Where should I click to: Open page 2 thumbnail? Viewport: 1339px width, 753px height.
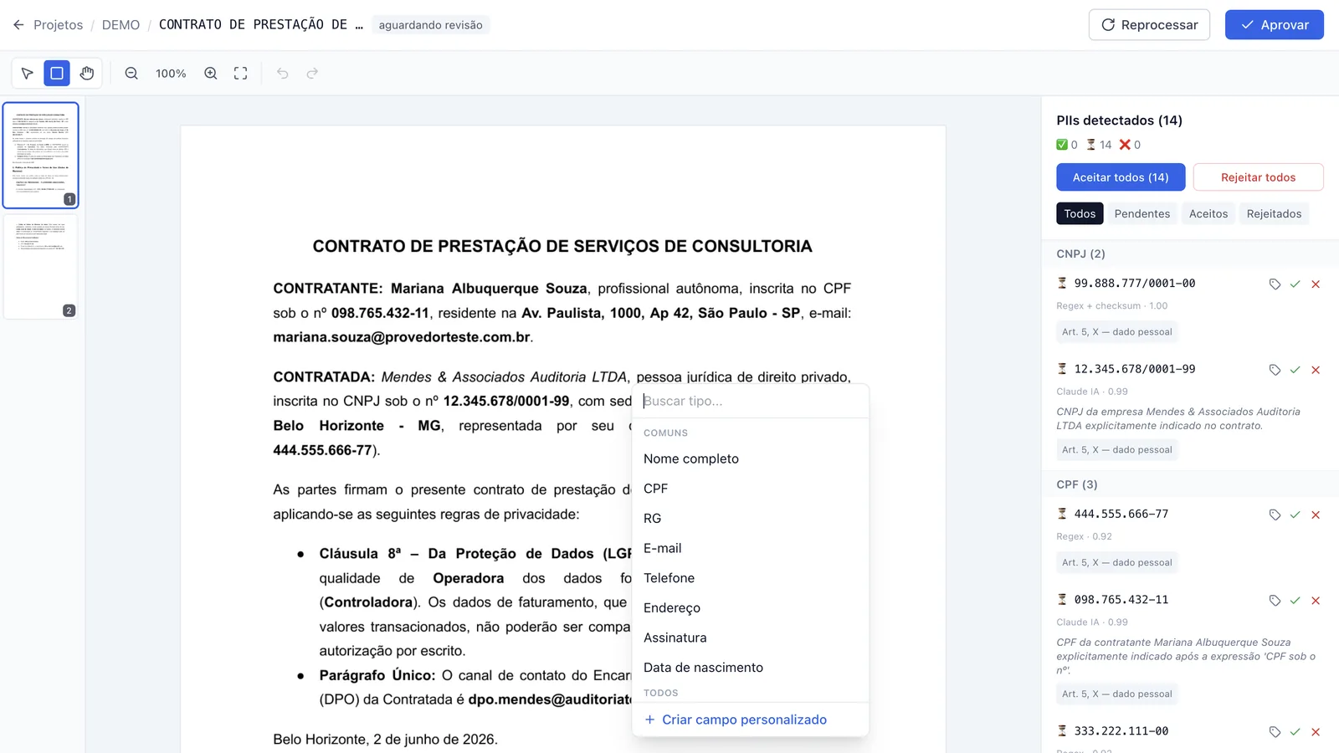41,267
